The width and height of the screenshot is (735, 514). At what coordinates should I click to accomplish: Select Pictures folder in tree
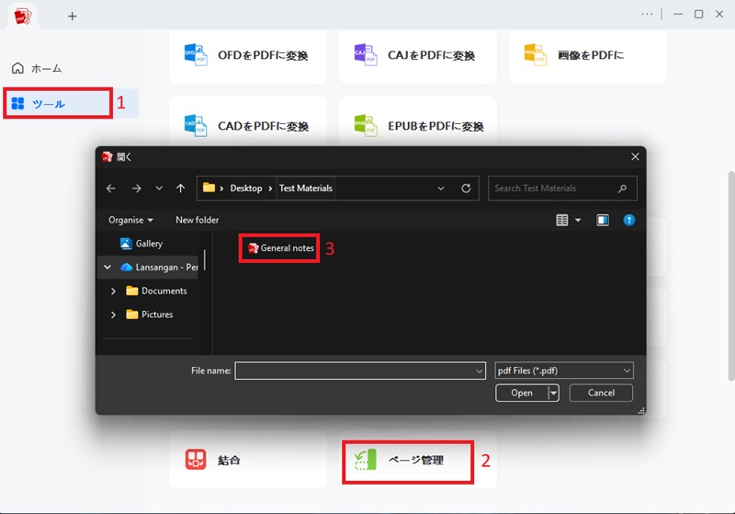[150, 314]
